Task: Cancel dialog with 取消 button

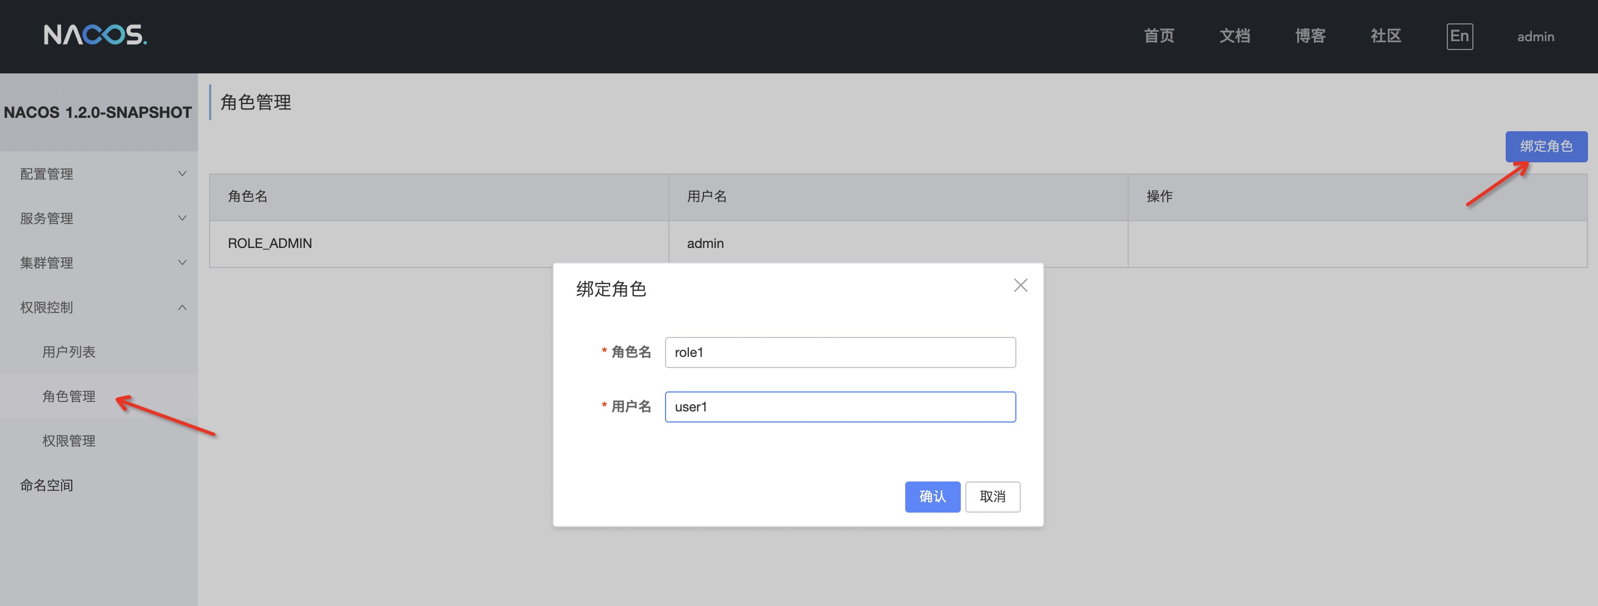Action: tap(992, 496)
